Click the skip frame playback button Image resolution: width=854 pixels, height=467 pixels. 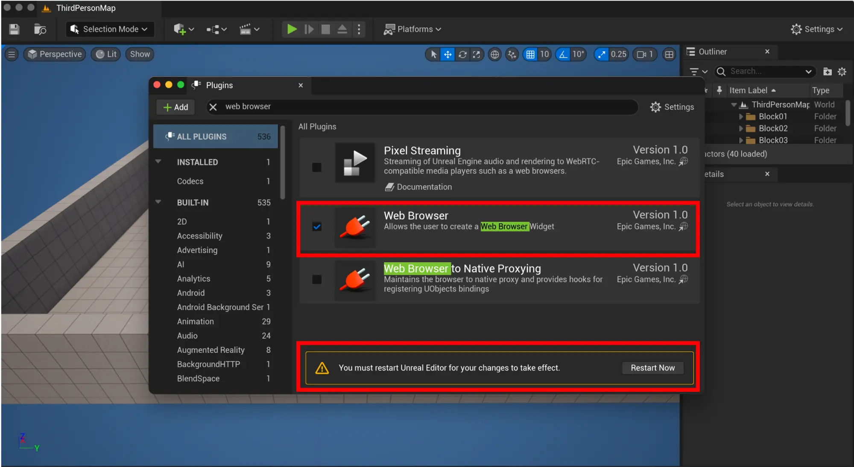[x=309, y=29]
